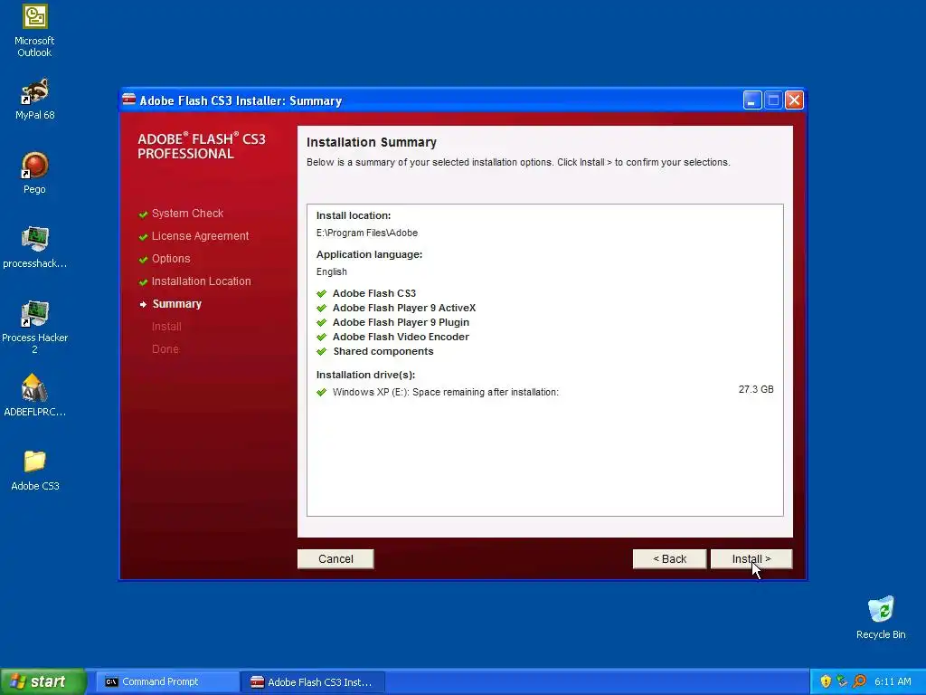Click the check mark beside Windows XP (E:) drive
The image size is (926, 695).
[321, 392]
